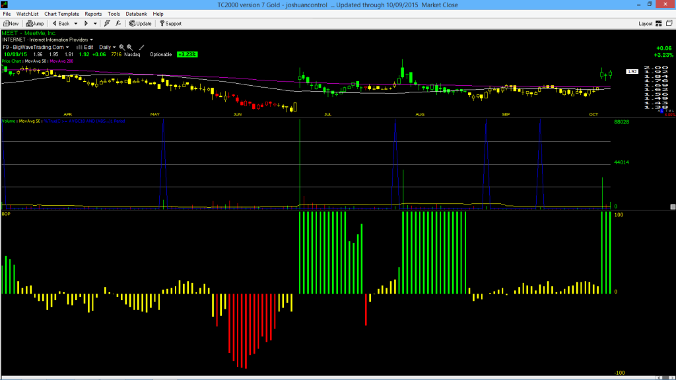Click the Volume pane legend label
Image resolution: width=676 pixels, height=380 pixels.
point(8,121)
